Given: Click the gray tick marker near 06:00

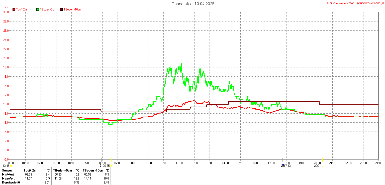Looking at the screenshot, I should [101, 160].
